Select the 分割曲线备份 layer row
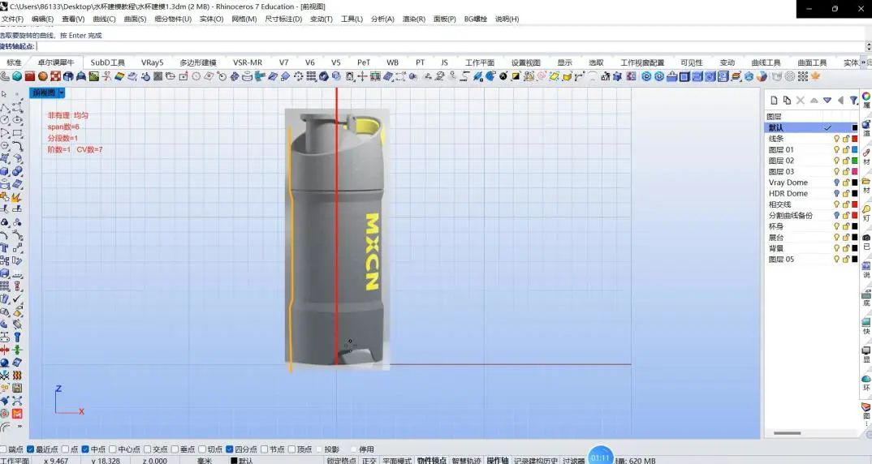 [x=813, y=215]
